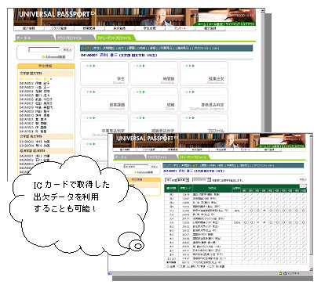
Task: Open the date dropdown in the attendance window
Action: point(202,180)
